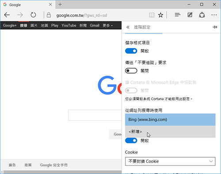Make a web note pen icon
Viewport: 221px width, 174px height.
tap(190, 15)
